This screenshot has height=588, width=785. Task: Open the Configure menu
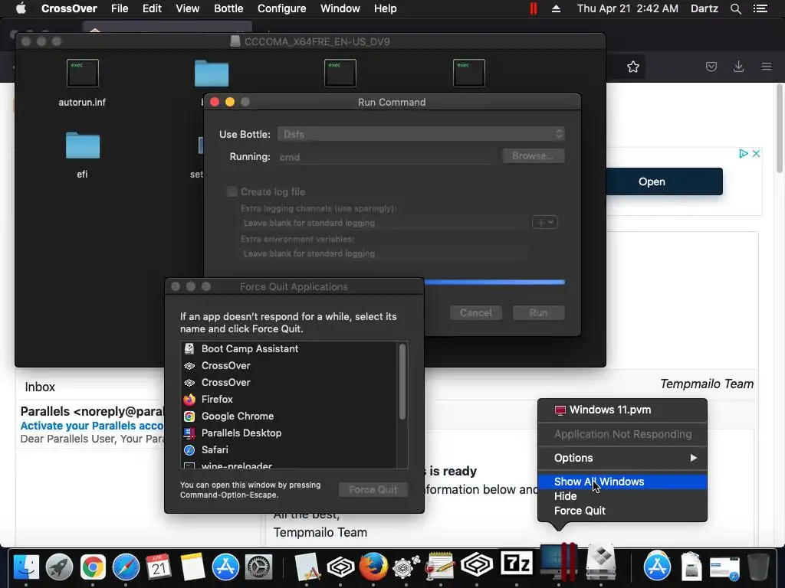[281, 8]
